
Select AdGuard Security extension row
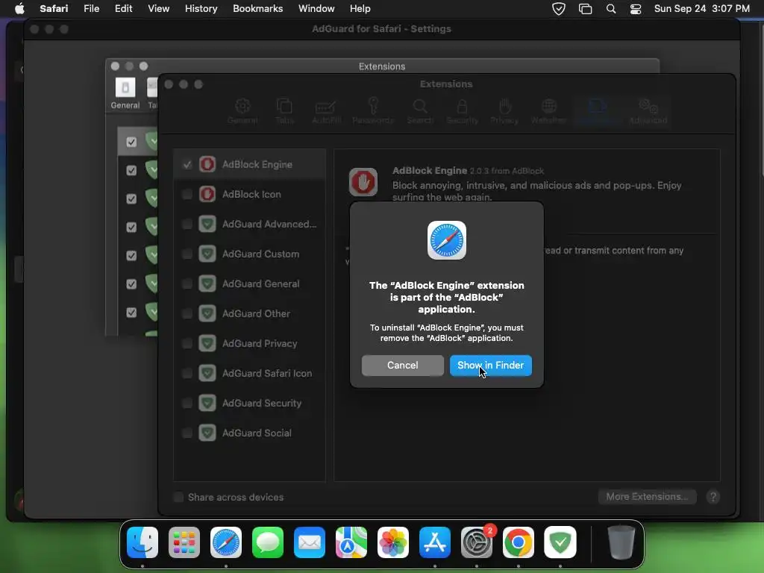coord(249,403)
